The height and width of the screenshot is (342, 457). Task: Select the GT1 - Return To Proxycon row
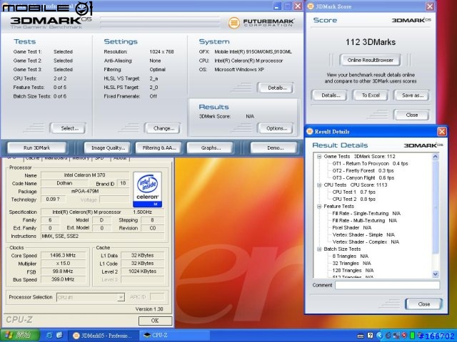[370, 164]
